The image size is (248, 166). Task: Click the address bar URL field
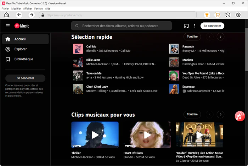point(118,15)
